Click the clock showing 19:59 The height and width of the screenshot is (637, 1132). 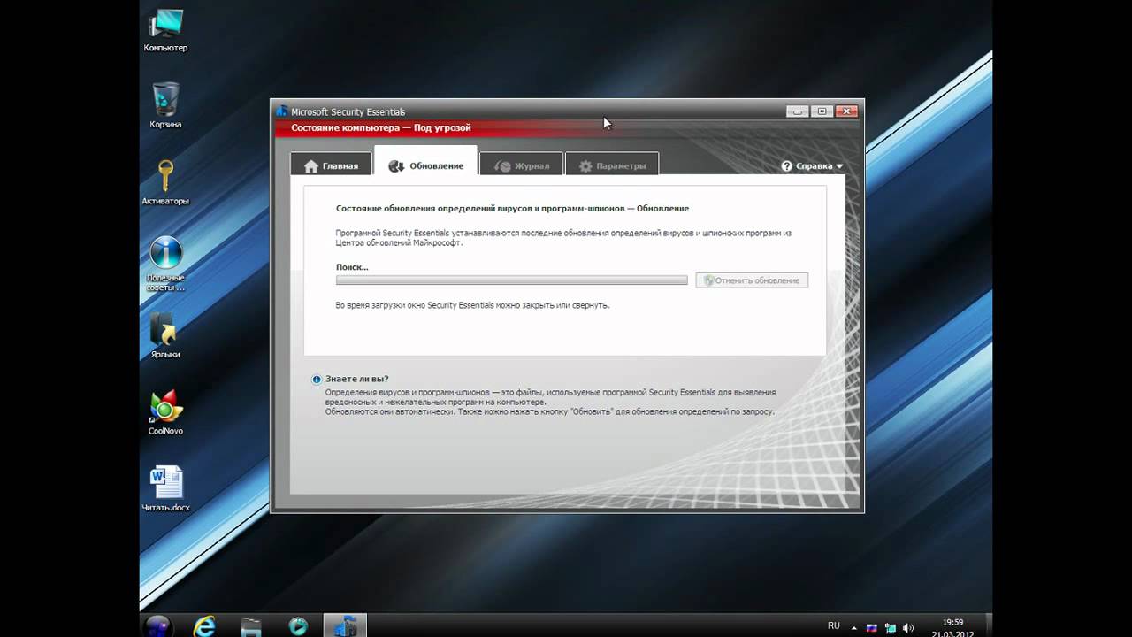(x=952, y=622)
